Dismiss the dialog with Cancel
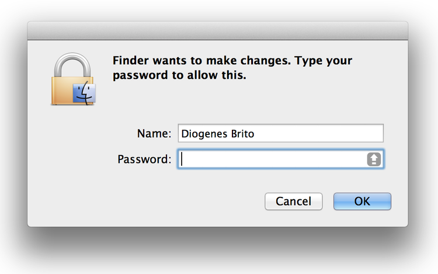The height and width of the screenshot is (274, 438). (293, 201)
